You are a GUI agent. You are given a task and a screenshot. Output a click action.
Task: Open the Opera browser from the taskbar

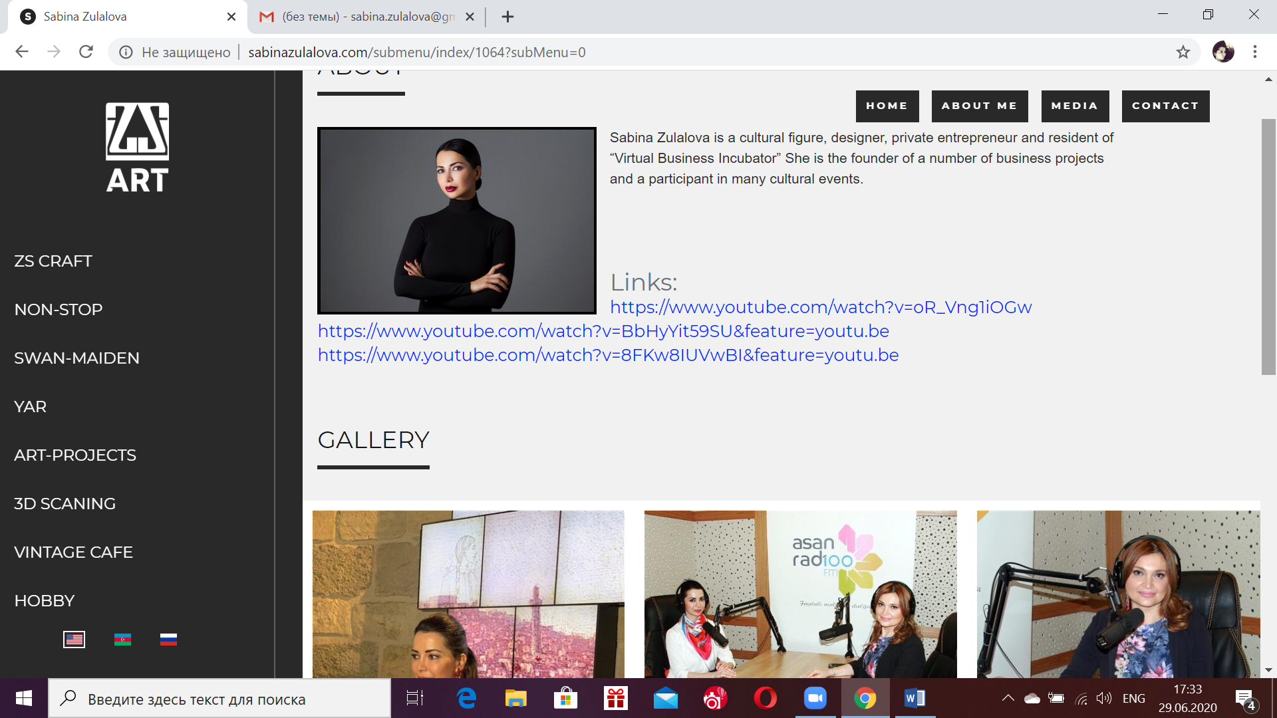pyautogui.click(x=765, y=698)
